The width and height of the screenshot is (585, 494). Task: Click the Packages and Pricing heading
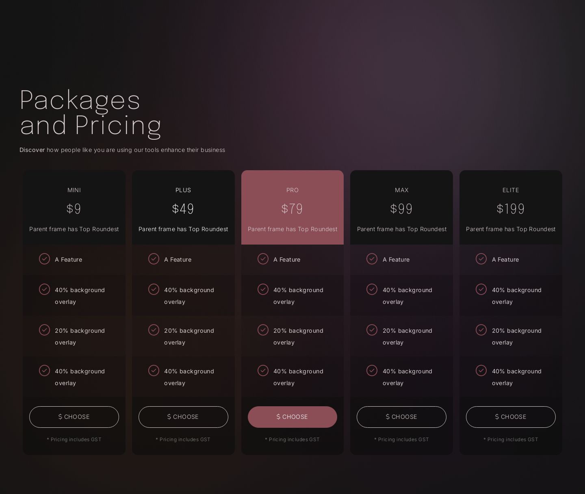point(90,112)
